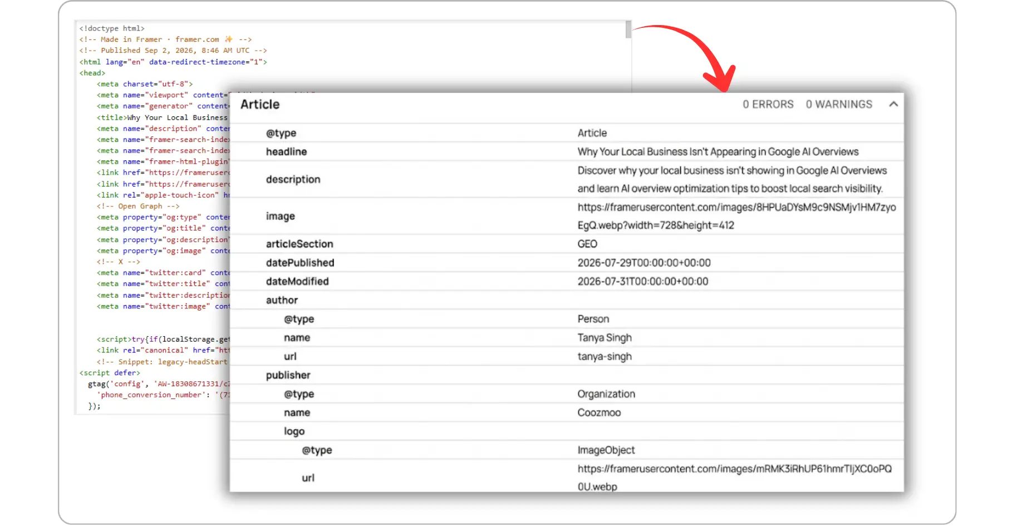1017x526 pixels.
Task: Click author name Tanya Singh
Action: point(605,338)
